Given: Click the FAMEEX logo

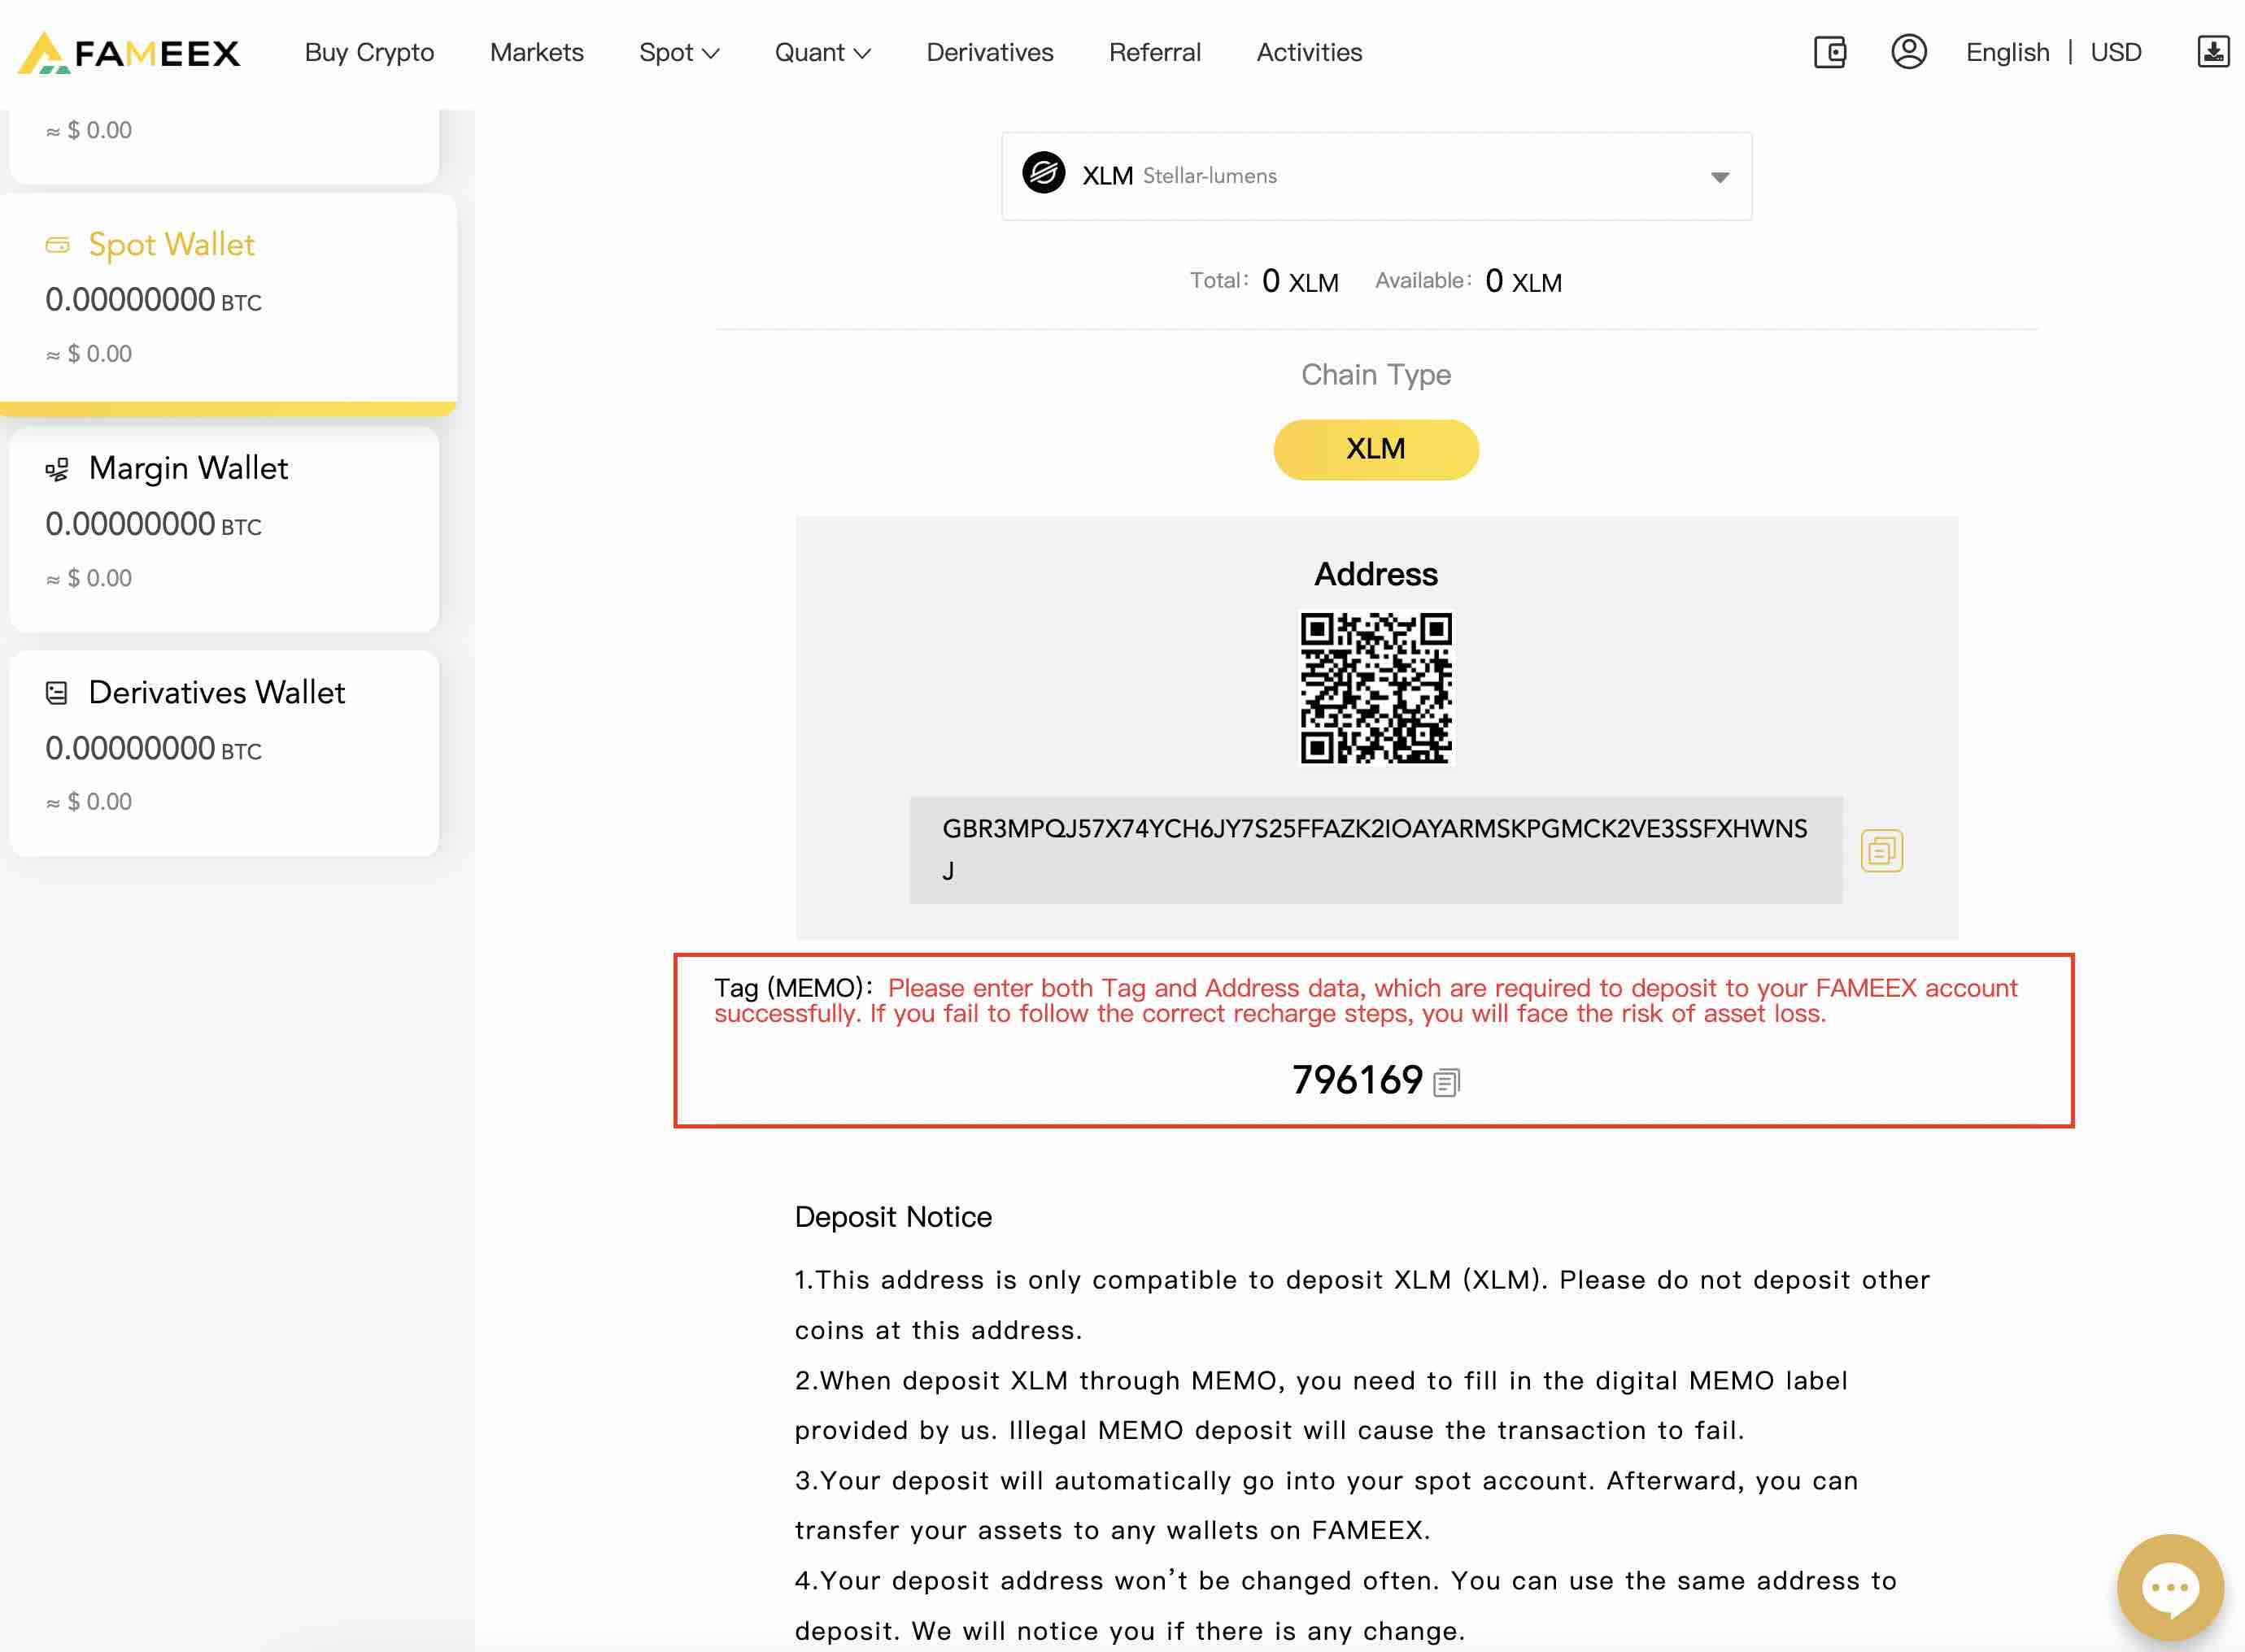Looking at the screenshot, I should click(129, 53).
